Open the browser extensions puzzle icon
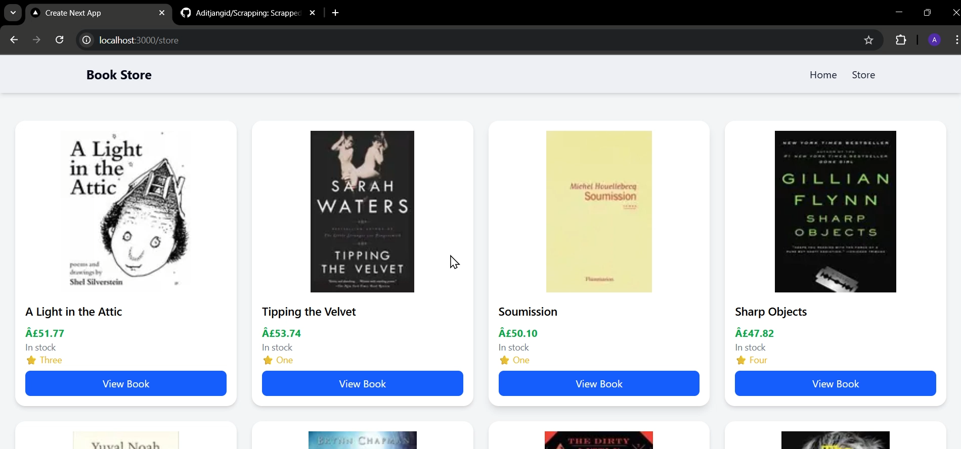 click(901, 40)
